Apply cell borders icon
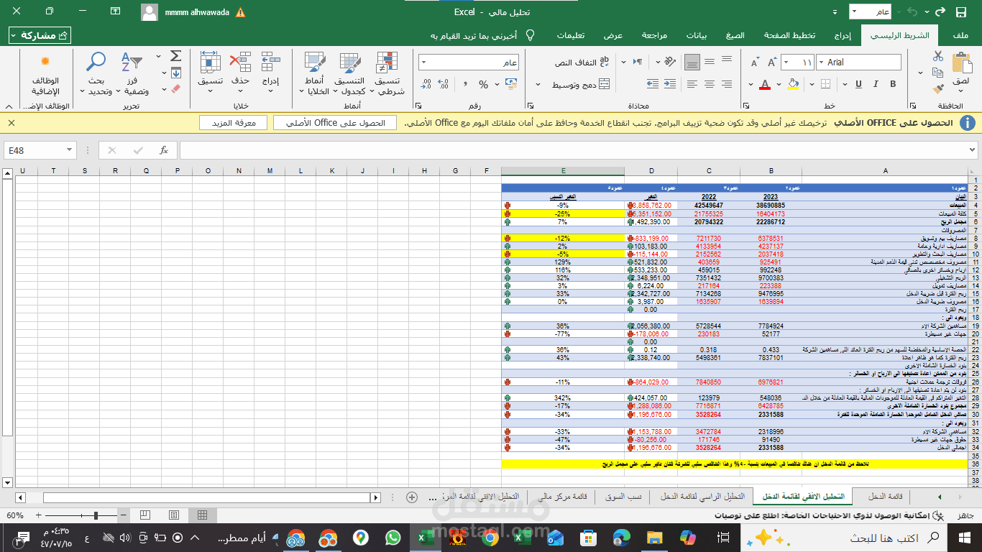This screenshot has height=552, width=982. tap(825, 83)
